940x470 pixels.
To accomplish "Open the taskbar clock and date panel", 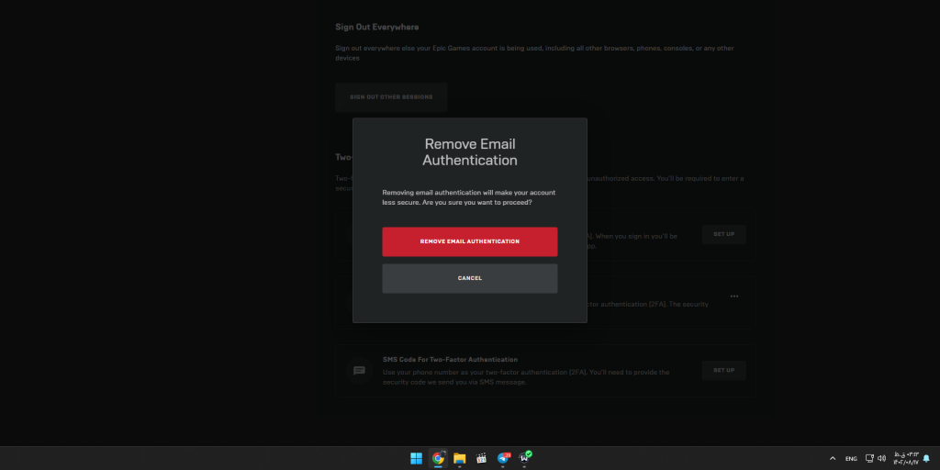I will pos(904,458).
